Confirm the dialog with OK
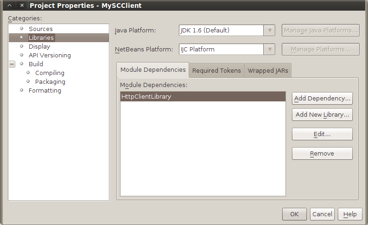368x225 pixels. tap(294, 214)
